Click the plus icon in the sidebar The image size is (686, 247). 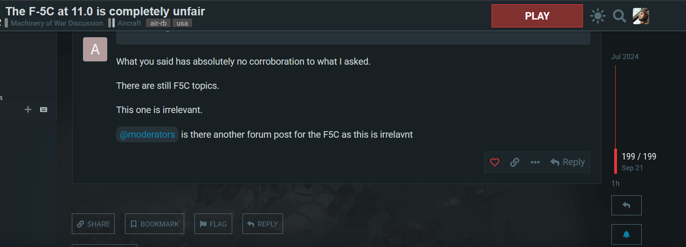click(x=28, y=109)
